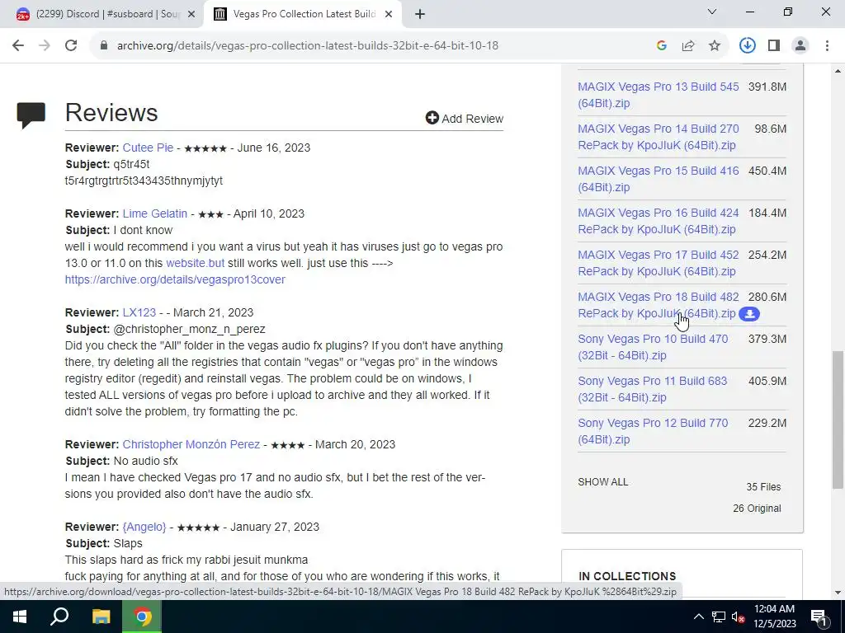Viewport: 845px width, 633px height.
Task: Close the Discord tab
Action: tap(191, 14)
